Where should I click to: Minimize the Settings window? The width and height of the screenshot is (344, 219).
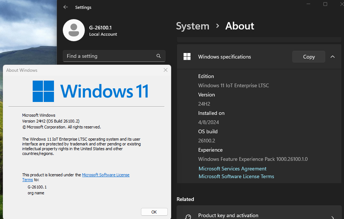tap(308, 4)
